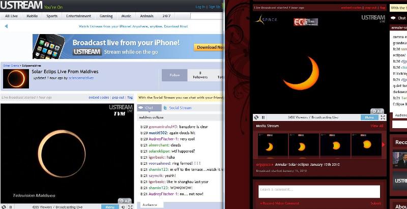Click the red next arrow in Media Stream

click(384, 145)
